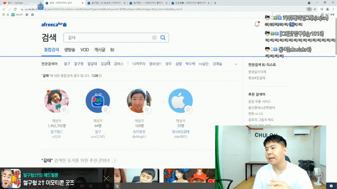Click the zoom magnifier in address bar
This screenshot has width=337, height=189.
309,9
